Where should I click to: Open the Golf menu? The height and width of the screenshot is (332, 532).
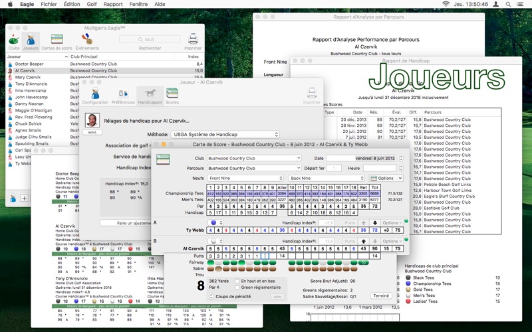pyautogui.click(x=92, y=4)
